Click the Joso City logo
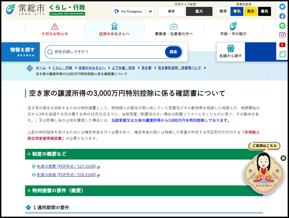This screenshot has width=289, height=218. [x=25, y=9]
